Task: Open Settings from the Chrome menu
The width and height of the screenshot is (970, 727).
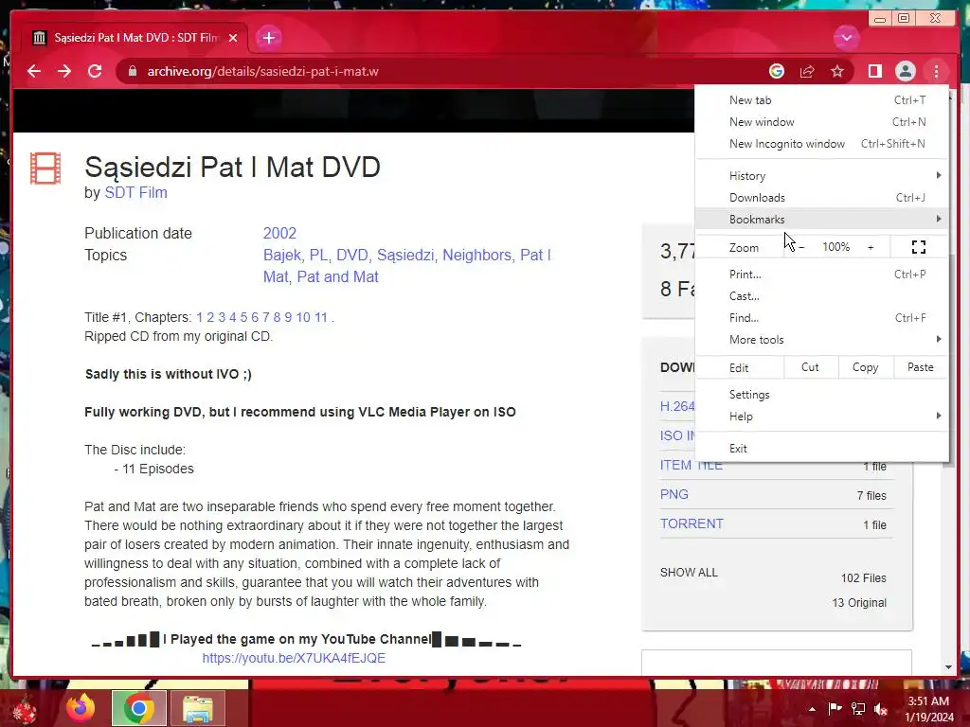Action: (x=821, y=395)
